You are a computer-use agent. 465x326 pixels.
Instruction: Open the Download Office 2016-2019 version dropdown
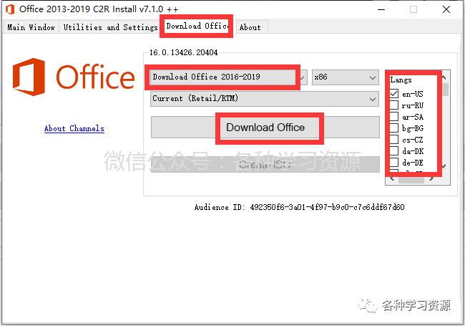coord(229,77)
